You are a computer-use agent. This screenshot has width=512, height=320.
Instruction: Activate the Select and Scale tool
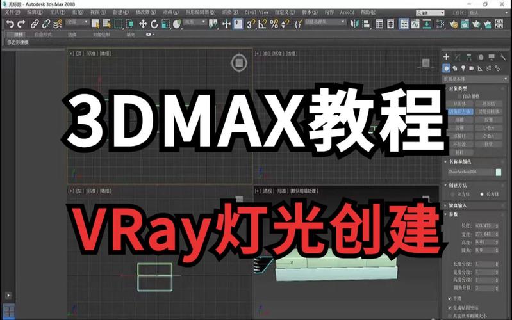point(165,24)
